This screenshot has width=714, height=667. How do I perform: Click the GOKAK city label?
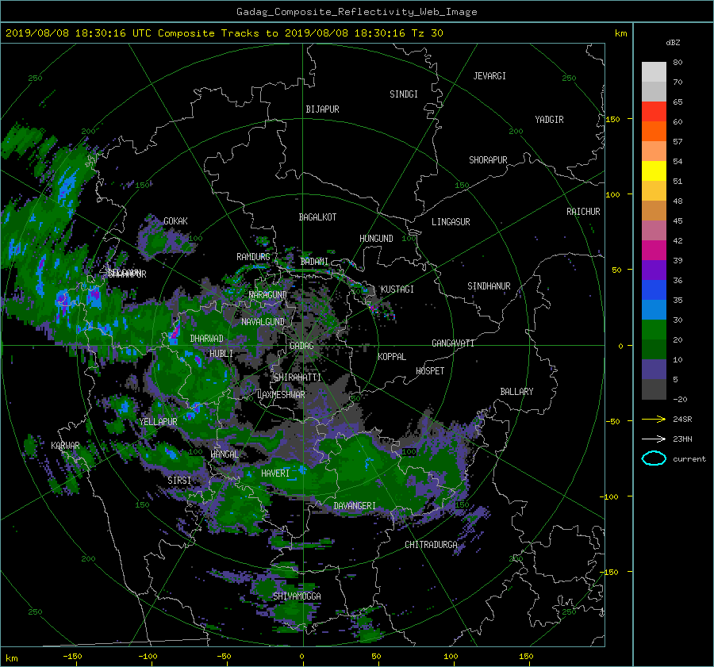(175, 221)
